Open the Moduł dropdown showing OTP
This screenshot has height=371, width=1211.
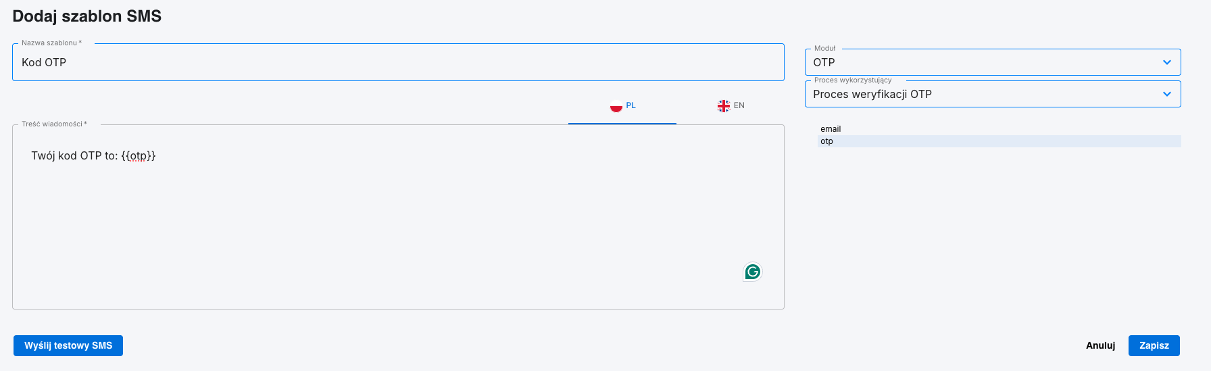[x=980, y=62]
